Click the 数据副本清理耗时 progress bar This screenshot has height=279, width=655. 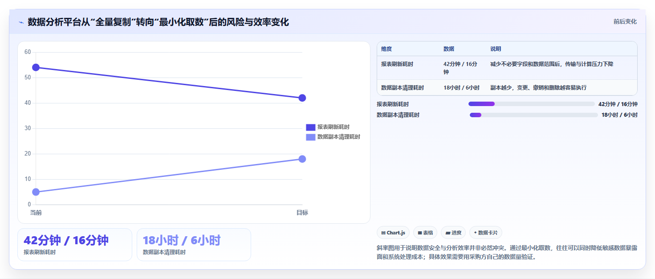click(x=534, y=115)
